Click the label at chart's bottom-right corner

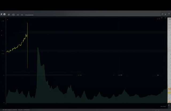(x=163, y=106)
